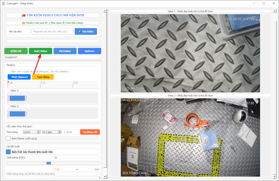279x181 pixels.
Task: Click the CRF quality slider handle
Action: [49, 163]
